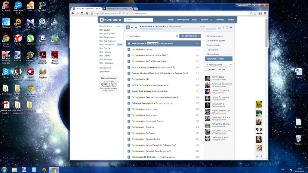Open the 'Популярное' audio section
The height and width of the screenshot is (173, 308).
[212, 50]
